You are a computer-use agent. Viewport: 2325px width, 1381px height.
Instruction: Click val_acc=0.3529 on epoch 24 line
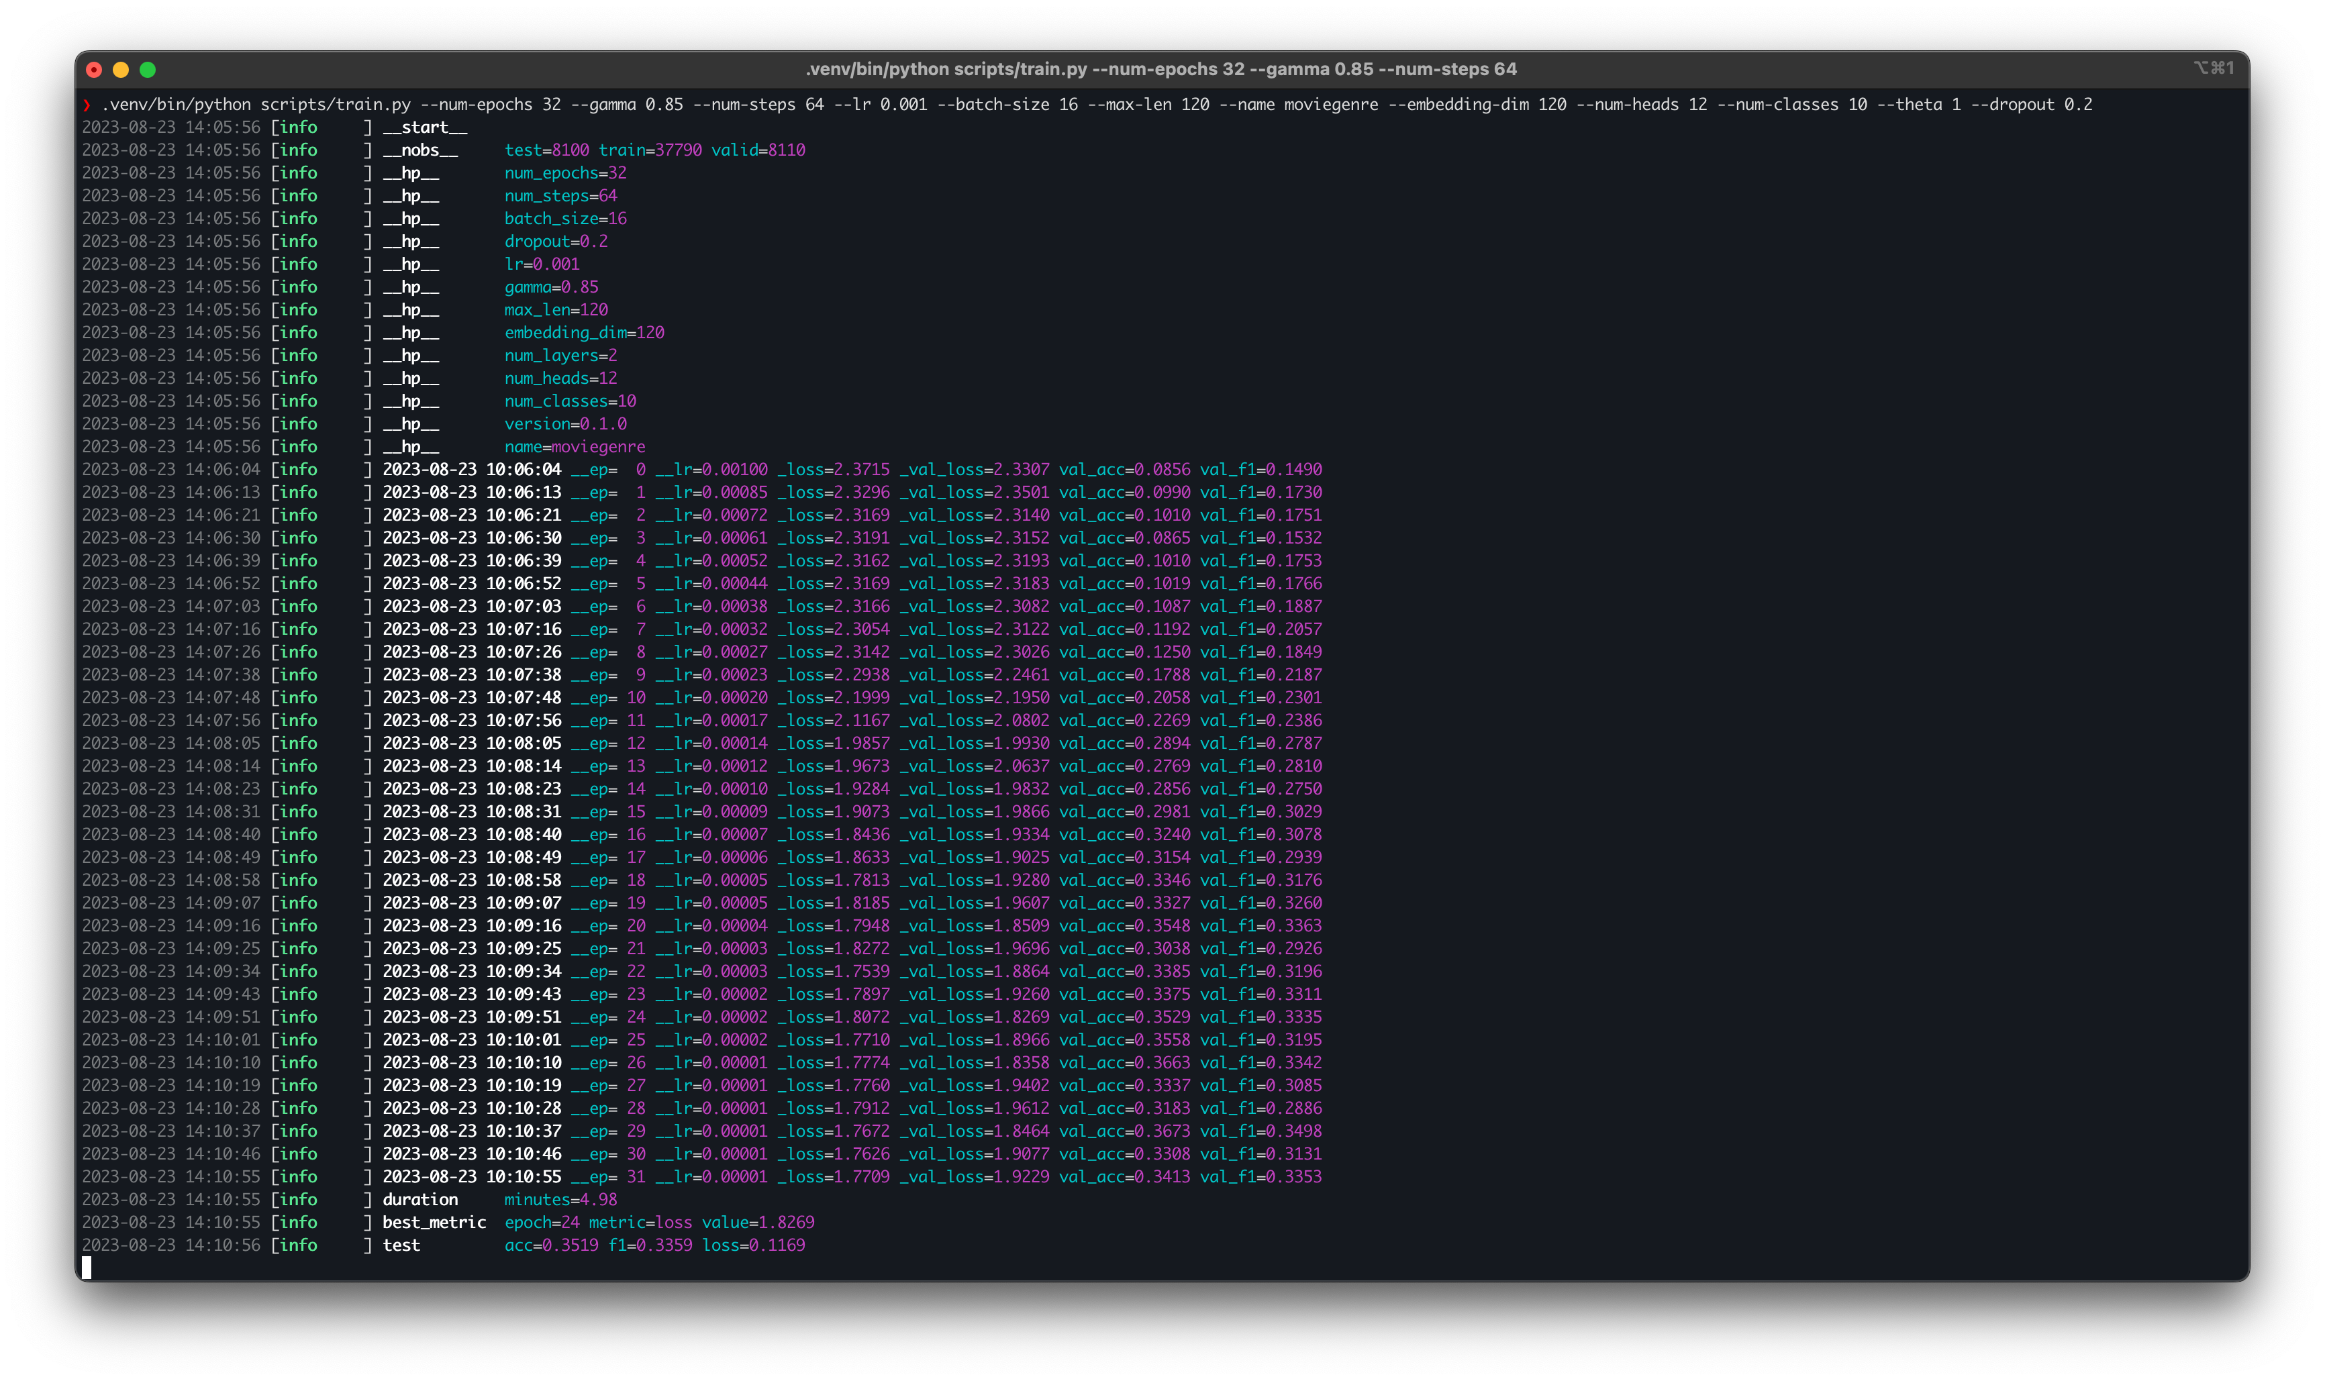click(1124, 1017)
